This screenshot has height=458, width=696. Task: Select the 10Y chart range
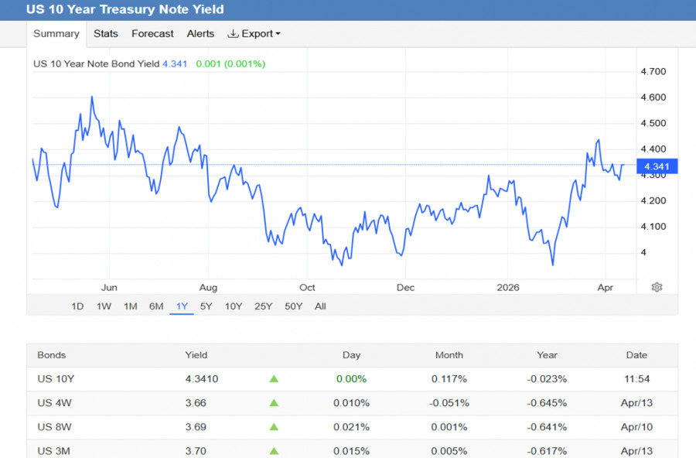tap(234, 306)
